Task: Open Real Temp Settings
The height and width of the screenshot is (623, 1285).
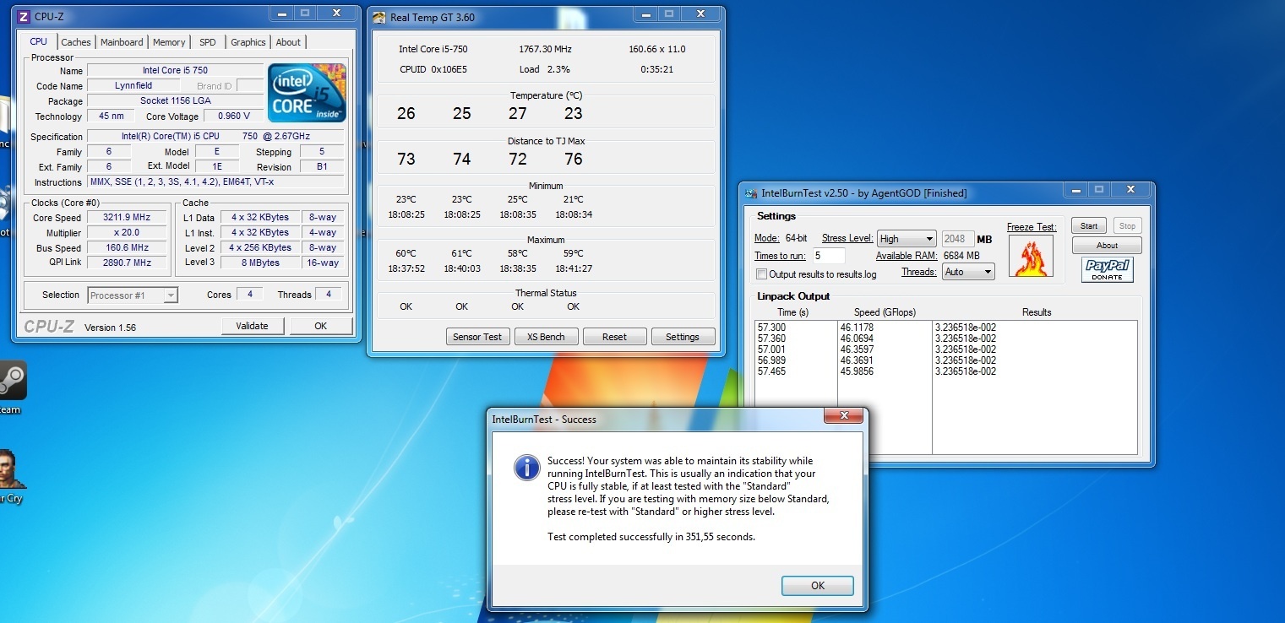Action: click(x=683, y=337)
